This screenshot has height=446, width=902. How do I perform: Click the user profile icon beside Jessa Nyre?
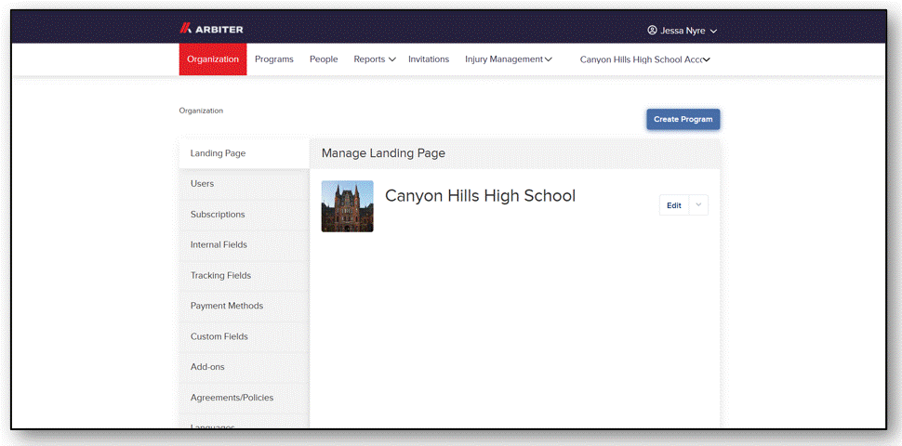click(652, 30)
